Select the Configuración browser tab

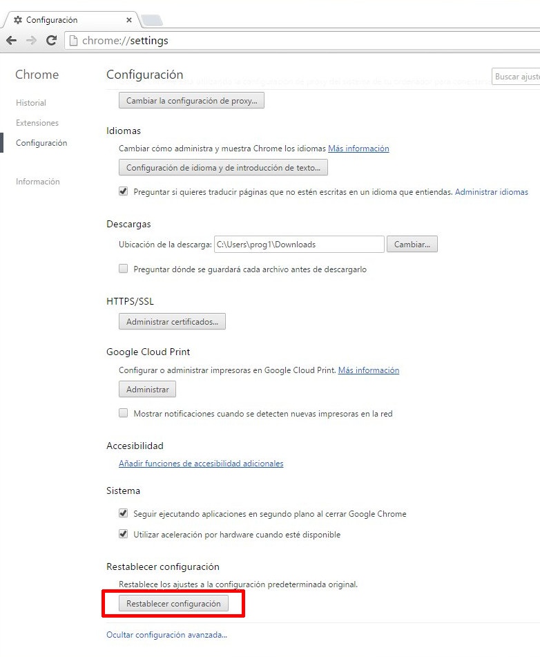[70, 20]
